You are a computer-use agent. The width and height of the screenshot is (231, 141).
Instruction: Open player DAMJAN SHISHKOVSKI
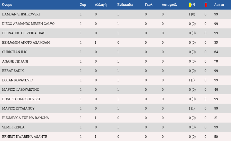click(21, 14)
